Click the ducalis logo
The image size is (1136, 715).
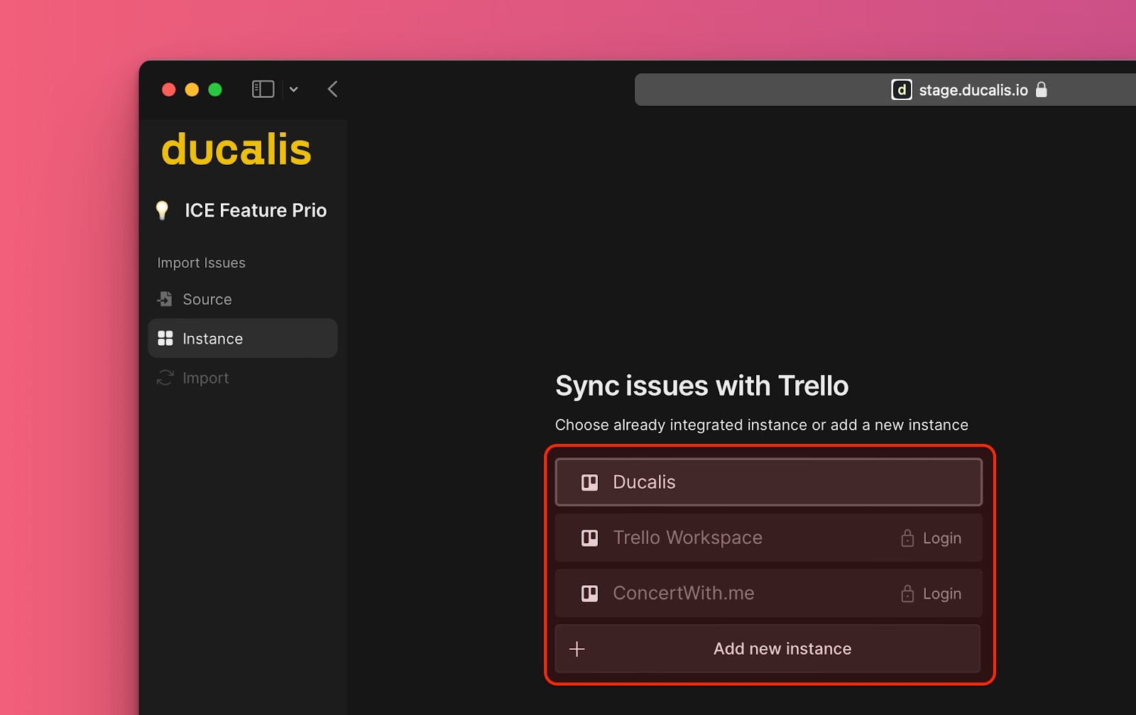(x=236, y=150)
